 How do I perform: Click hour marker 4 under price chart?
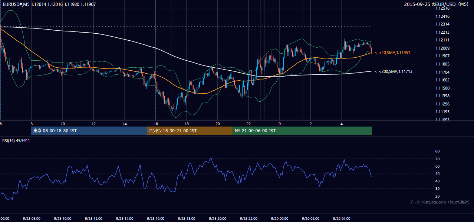pos(342,124)
